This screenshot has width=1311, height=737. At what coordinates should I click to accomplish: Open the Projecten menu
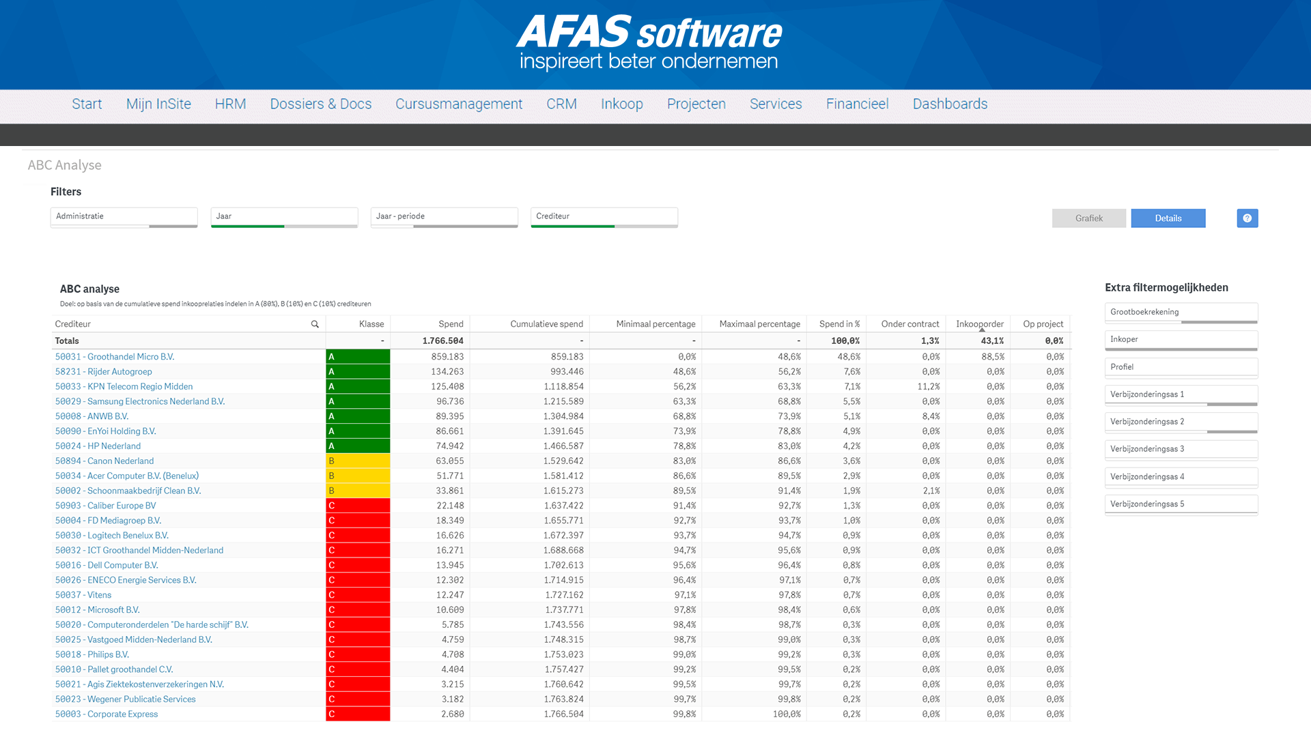(x=696, y=104)
